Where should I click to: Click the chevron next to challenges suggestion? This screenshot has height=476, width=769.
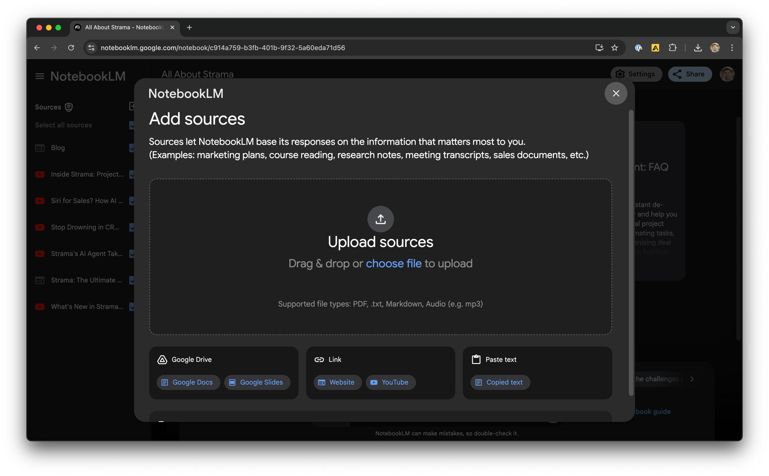(692, 379)
